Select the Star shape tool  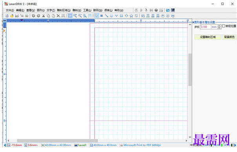coord(131,16)
